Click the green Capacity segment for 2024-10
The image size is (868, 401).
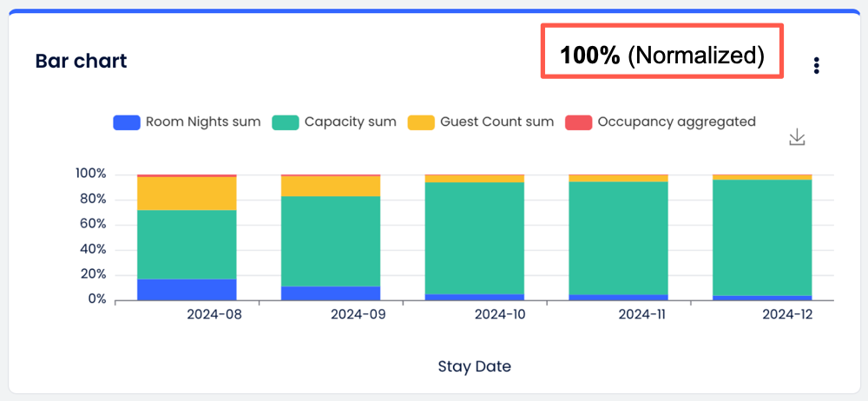(x=474, y=238)
